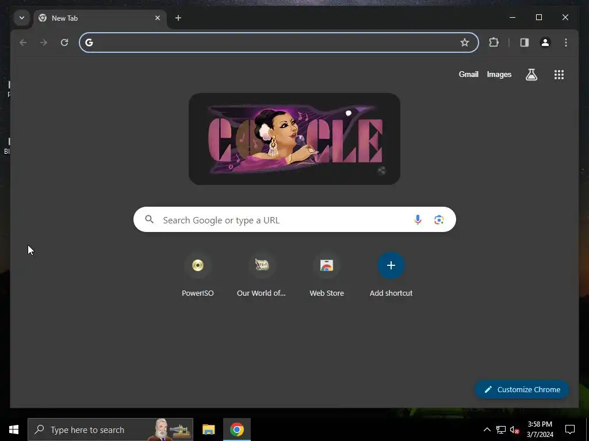Click the Google Doodle image
This screenshot has height=441, width=589.
point(294,139)
